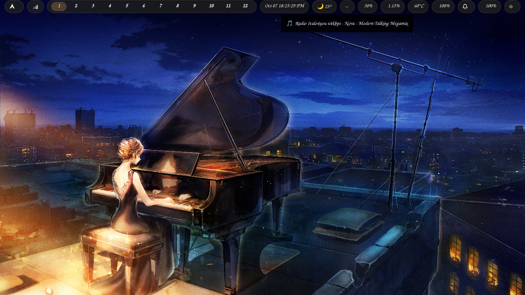
Task: Go to workspace 5
Action: tap(127, 6)
